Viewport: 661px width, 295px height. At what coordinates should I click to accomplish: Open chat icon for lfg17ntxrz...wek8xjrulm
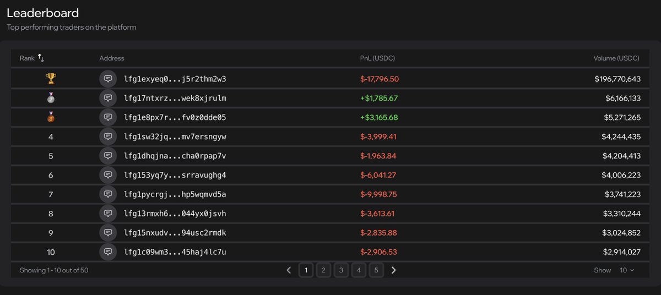pos(108,98)
